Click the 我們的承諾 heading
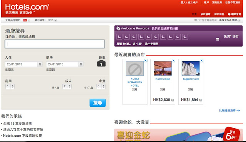 [12, 116]
